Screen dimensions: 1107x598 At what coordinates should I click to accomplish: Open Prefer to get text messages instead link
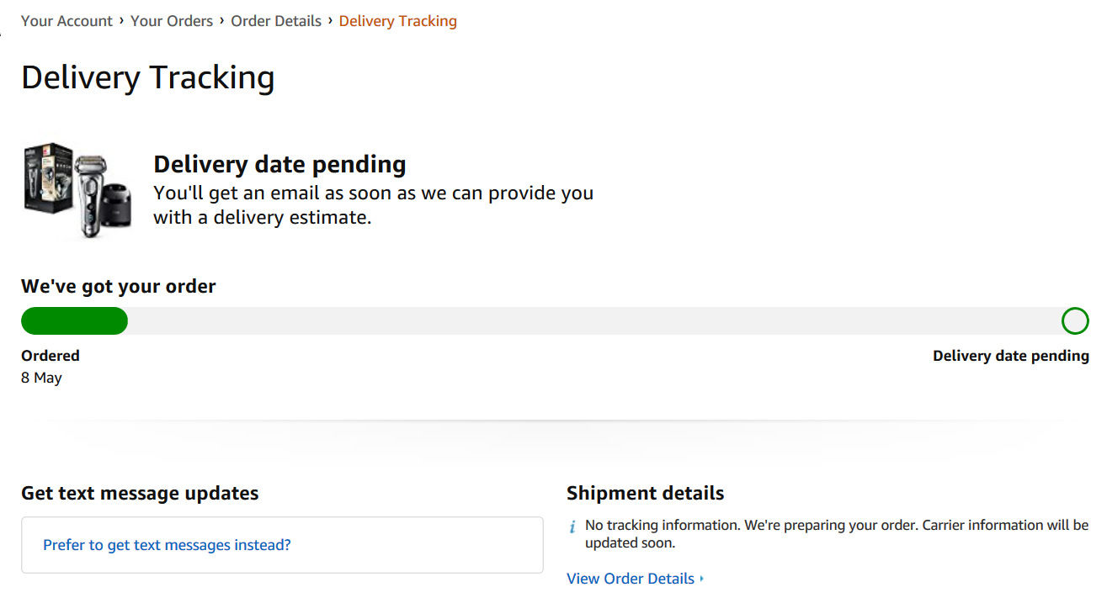tap(167, 545)
